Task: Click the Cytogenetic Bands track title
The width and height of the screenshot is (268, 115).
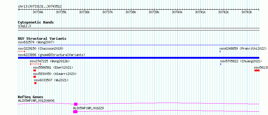Action: click(36, 22)
